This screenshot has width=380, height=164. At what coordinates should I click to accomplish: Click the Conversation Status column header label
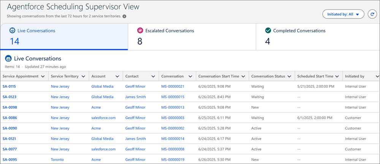point(268,77)
